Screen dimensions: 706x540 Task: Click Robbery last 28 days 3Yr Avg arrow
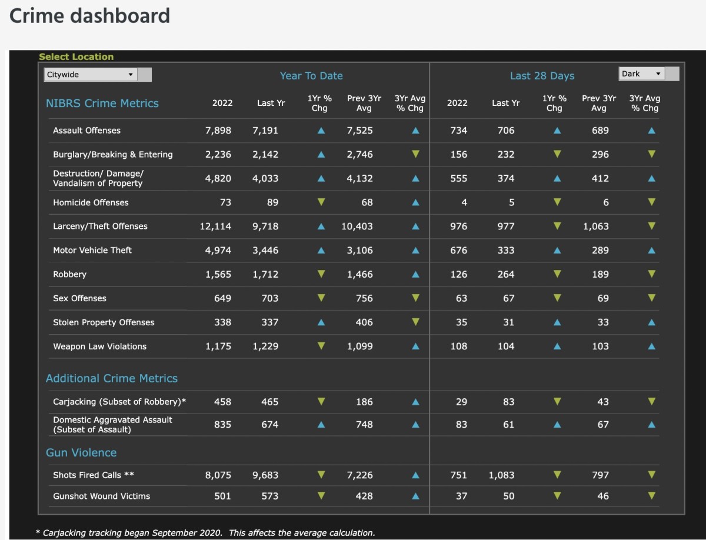click(651, 274)
